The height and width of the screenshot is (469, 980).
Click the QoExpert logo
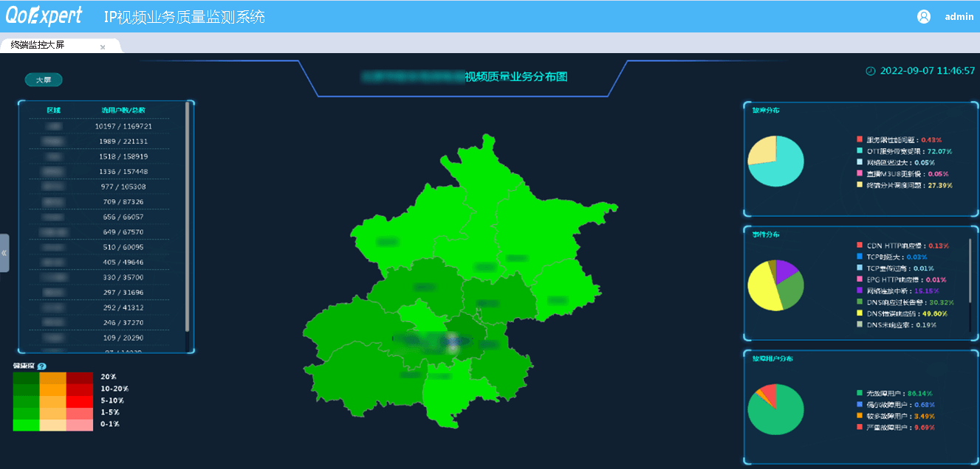46,14
